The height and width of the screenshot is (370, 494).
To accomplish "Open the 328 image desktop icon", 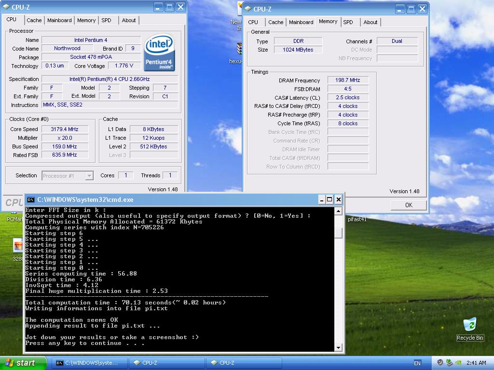I will click(x=18, y=250).
